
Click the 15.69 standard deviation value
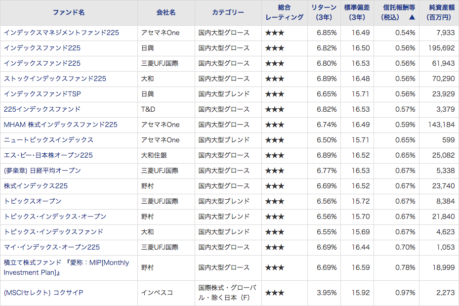[x=361, y=232]
